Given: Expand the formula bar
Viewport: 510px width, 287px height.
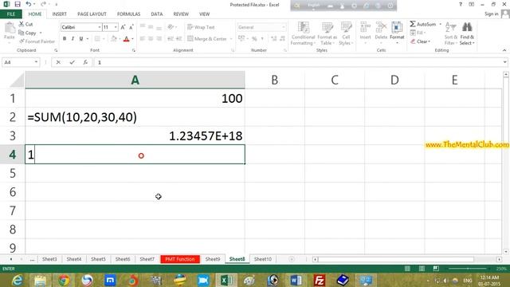Looking at the screenshot, I should coord(504,62).
